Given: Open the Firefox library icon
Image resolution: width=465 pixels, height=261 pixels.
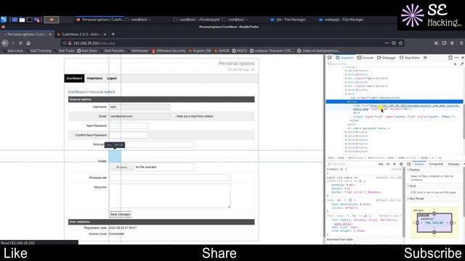Looking at the screenshot, I should pyautogui.click(x=436, y=43).
